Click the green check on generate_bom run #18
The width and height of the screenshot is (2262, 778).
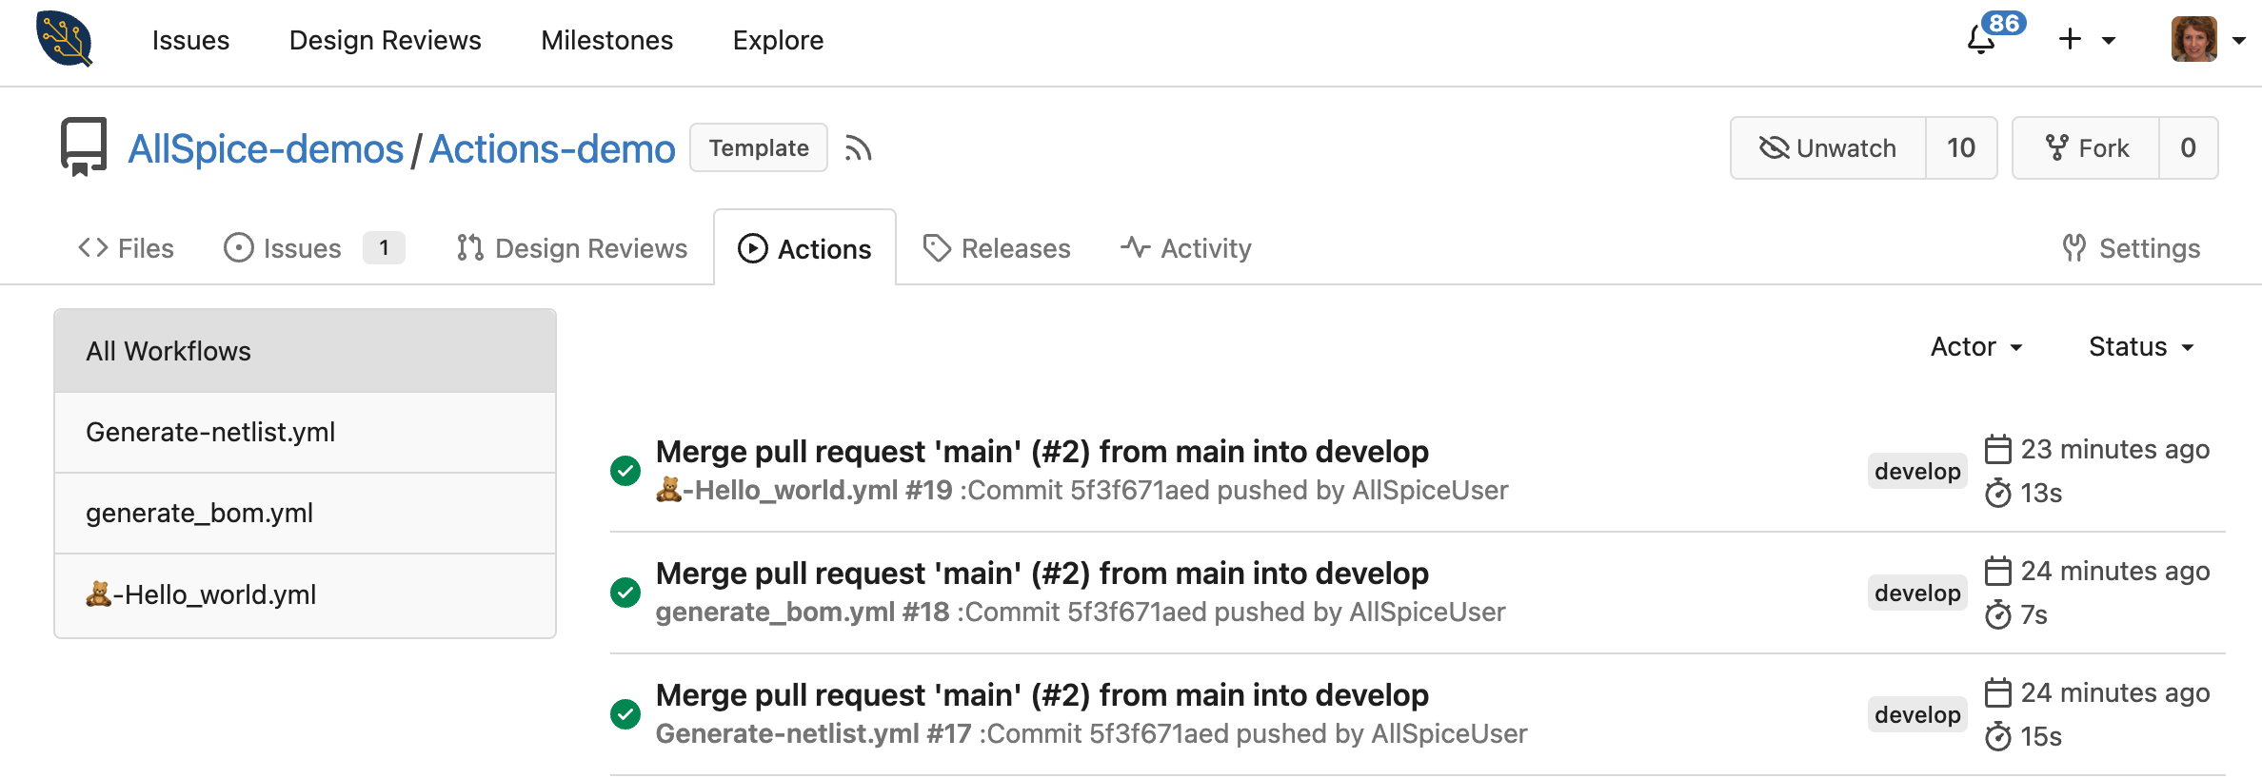click(x=625, y=592)
